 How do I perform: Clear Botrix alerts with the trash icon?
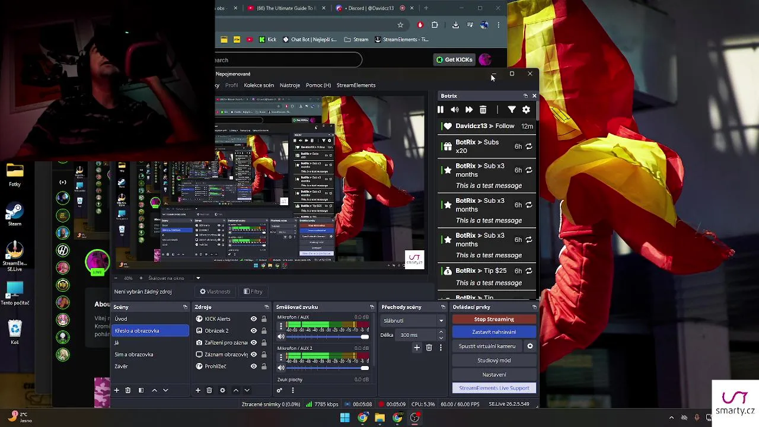(483, 110)
